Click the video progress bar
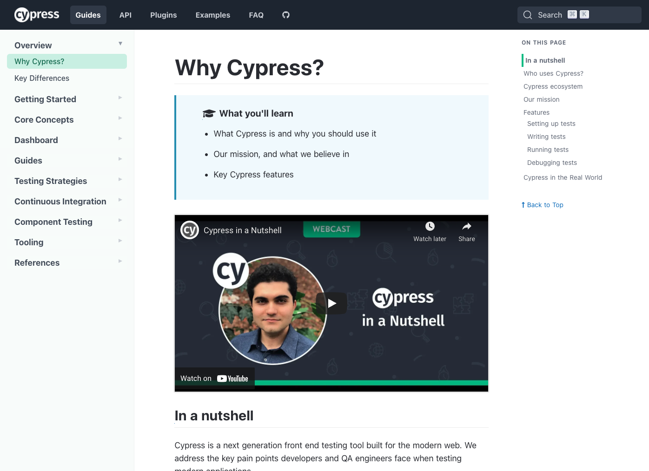The image size is (649, 471). [x=372, y=383]
